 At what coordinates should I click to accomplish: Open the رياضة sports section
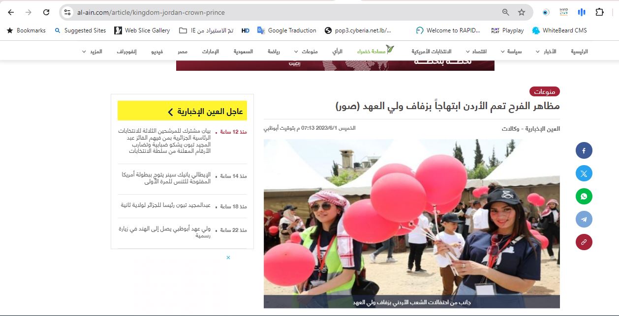click(274, 52)
